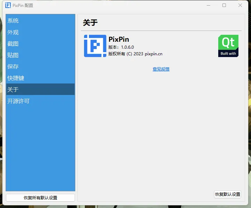Screen dimensions: 251x208
Task: Maximize the PixPin 配置 window
Action: 224,5
